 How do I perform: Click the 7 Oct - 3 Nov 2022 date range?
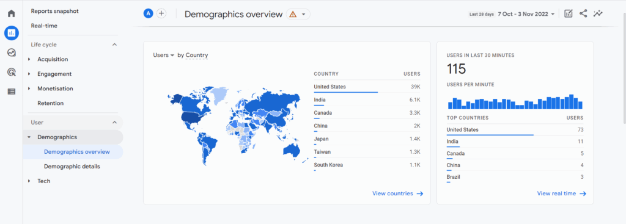pyautogui.click(x=523, y=14)
